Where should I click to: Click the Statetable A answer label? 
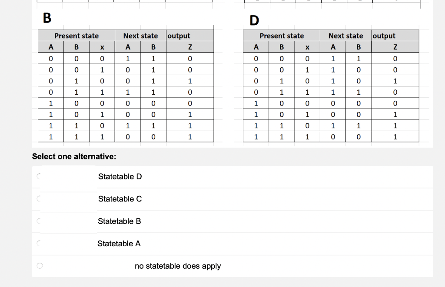coord(119,244)
